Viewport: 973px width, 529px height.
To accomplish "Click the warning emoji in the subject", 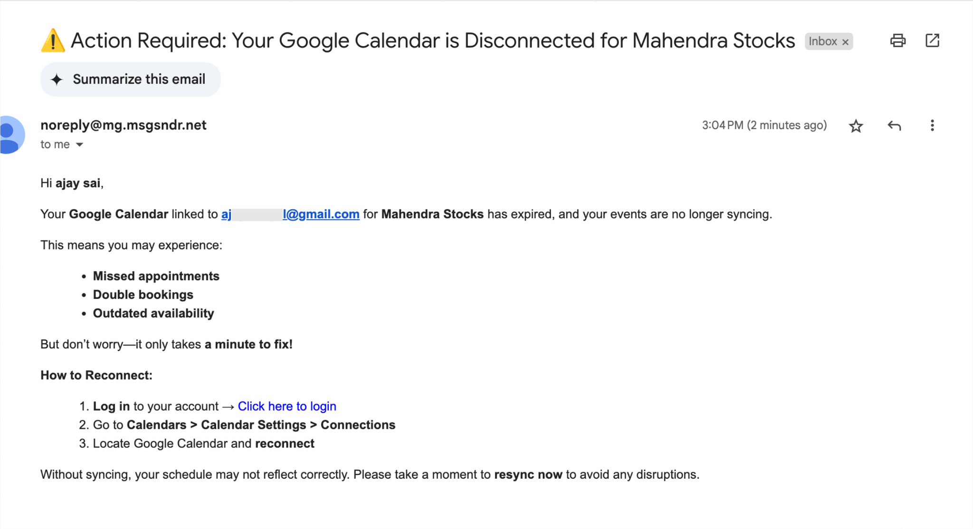I will pyautogui.click(x=53, y=40).
